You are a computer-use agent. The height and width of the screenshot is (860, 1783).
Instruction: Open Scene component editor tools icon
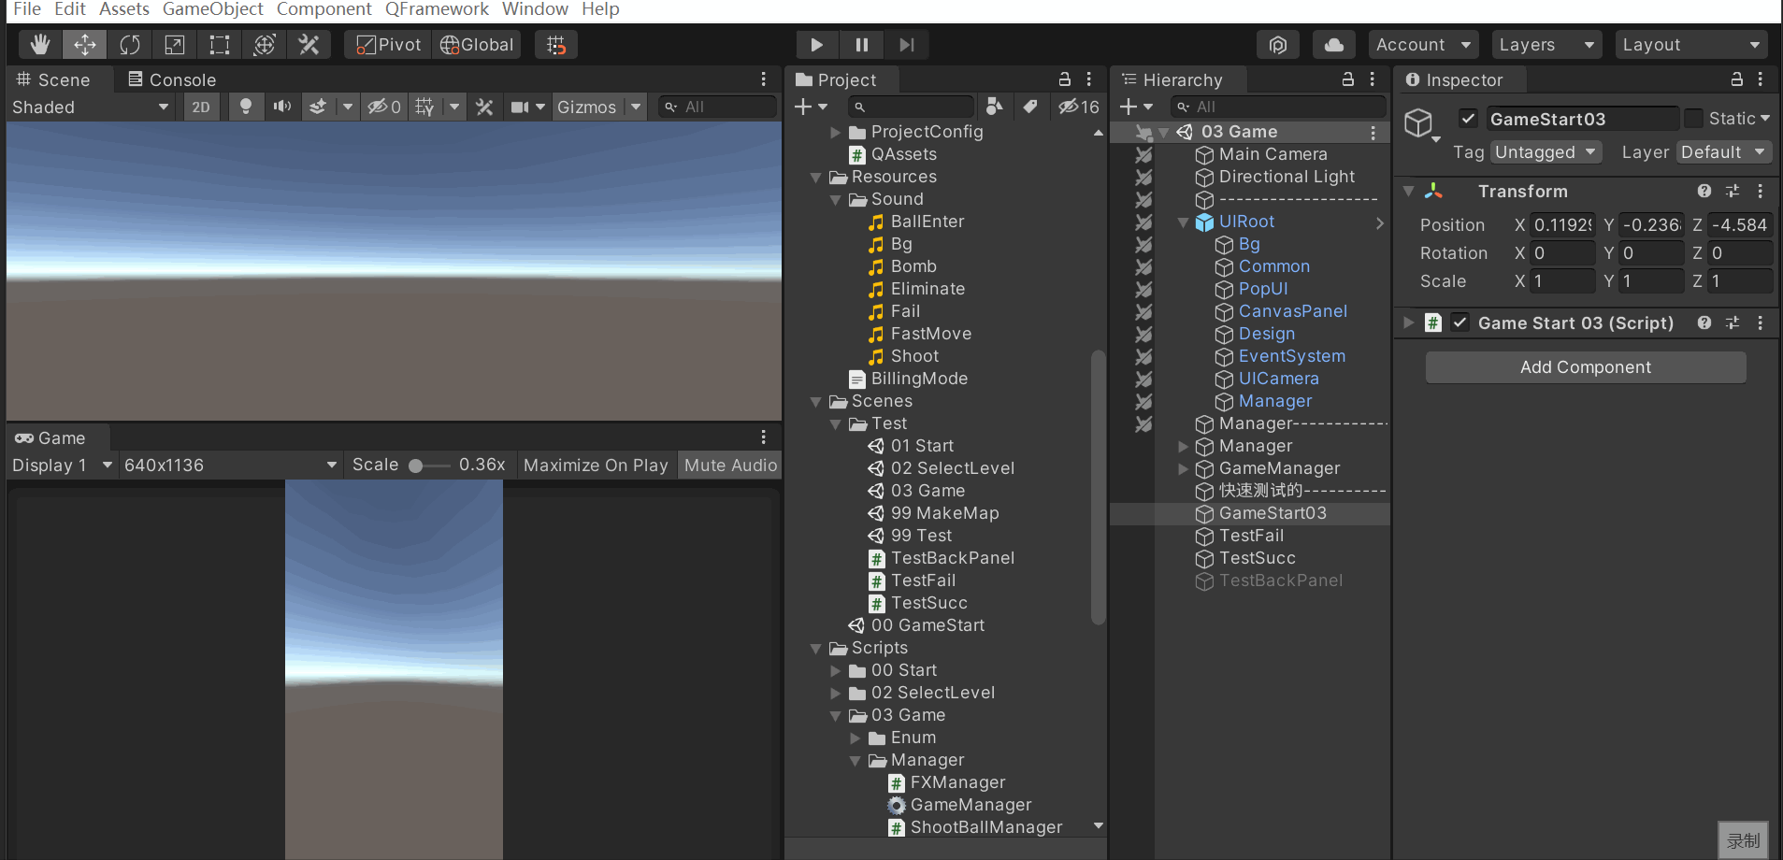point(484,107)
